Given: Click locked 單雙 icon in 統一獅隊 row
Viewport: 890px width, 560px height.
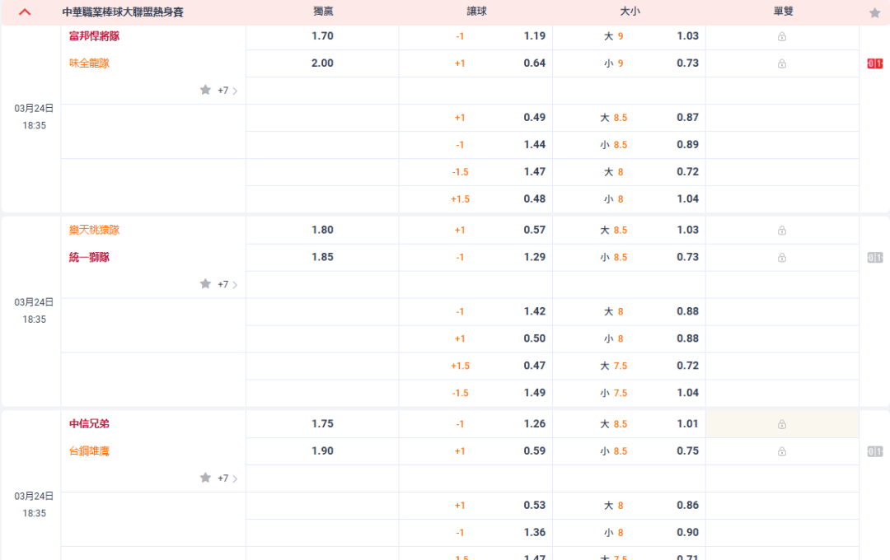Looking at the screenshot, I should [782, 258].
